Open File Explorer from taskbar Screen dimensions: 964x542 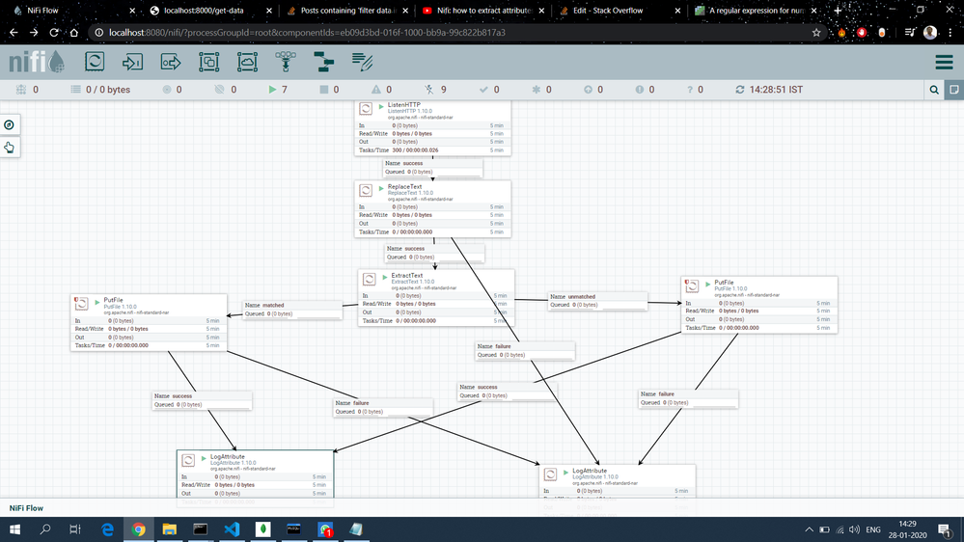[169, 529]
